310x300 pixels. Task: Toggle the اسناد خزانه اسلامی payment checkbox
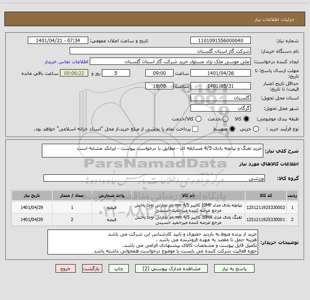(195, 129)
